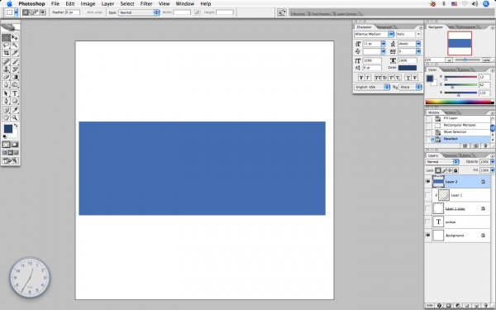The width and height of the screenshot is (496, 310).
Task: Select the Hand tool
Action: tap(6, 117)
